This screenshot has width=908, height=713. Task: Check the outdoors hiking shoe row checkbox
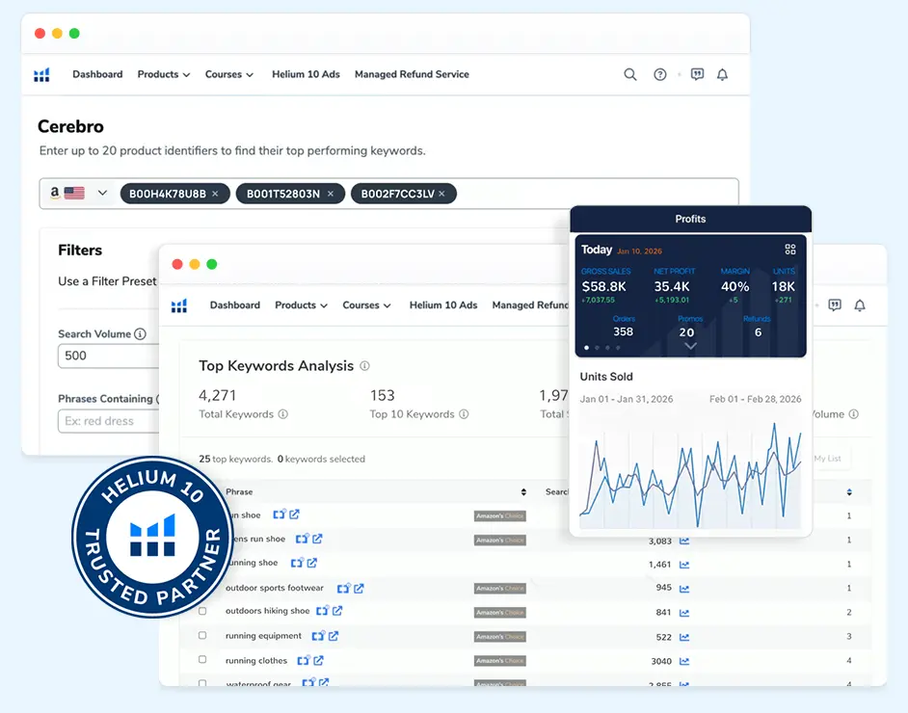coord(202,611)
